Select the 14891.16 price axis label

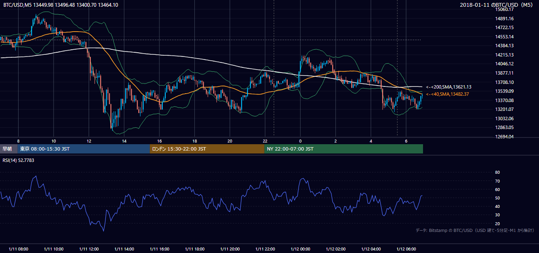(x=504, y=19)
